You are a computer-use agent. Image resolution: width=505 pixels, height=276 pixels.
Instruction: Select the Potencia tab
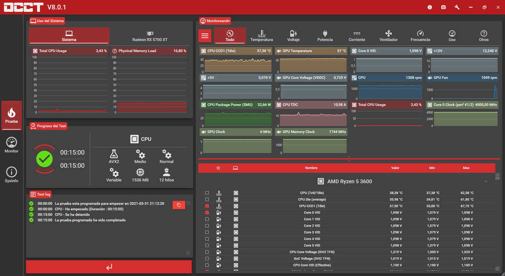tap(325, 35)
